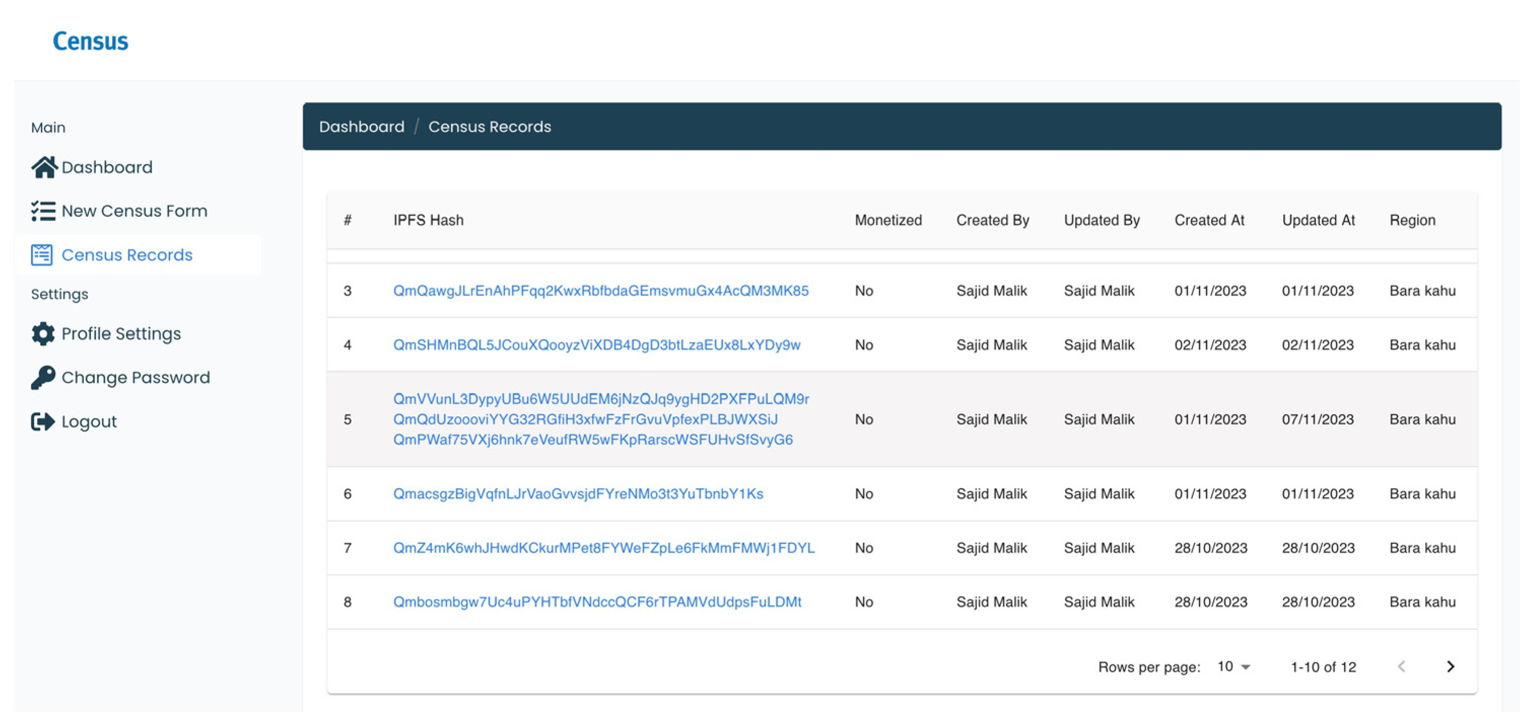Go to next page of records
This screenshot has width=1536, height=721.
point(1450,666)
